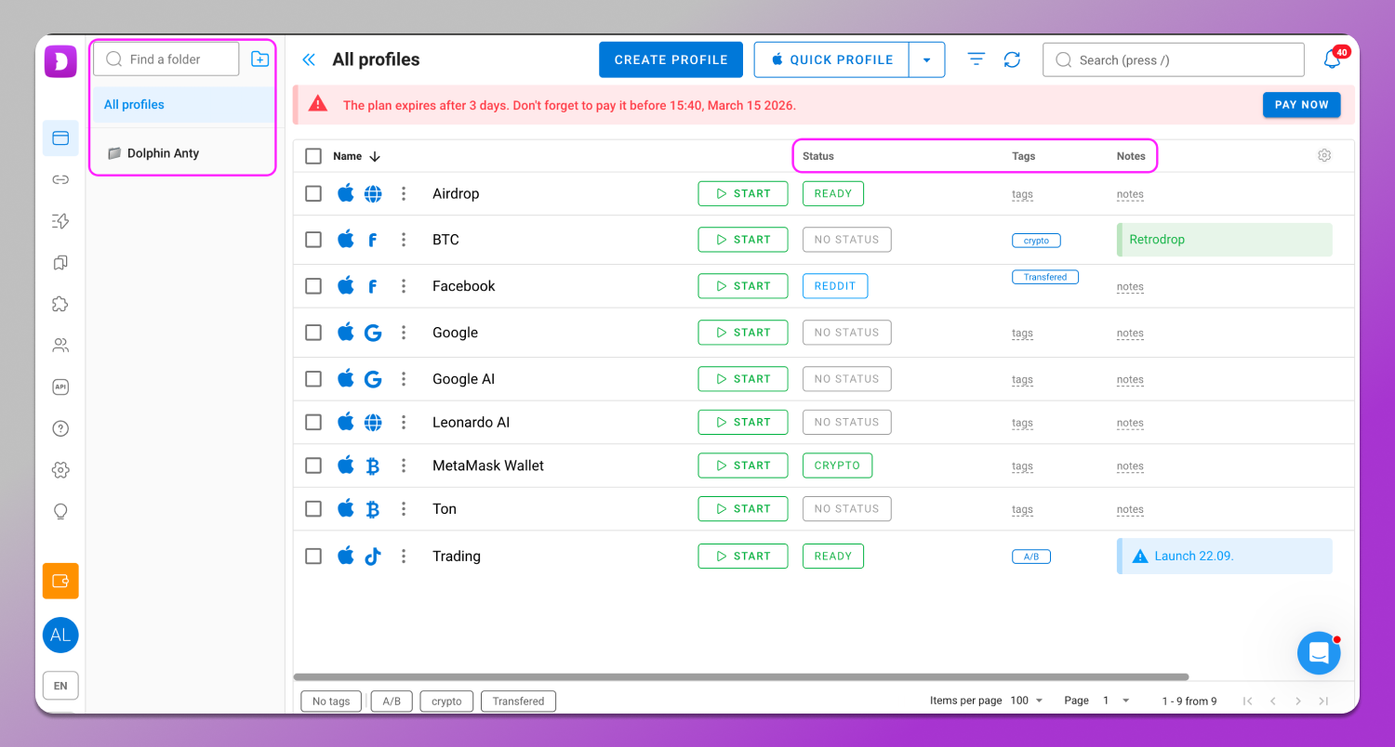
Task: Open the notifications bell
Action: point(1332,60)
